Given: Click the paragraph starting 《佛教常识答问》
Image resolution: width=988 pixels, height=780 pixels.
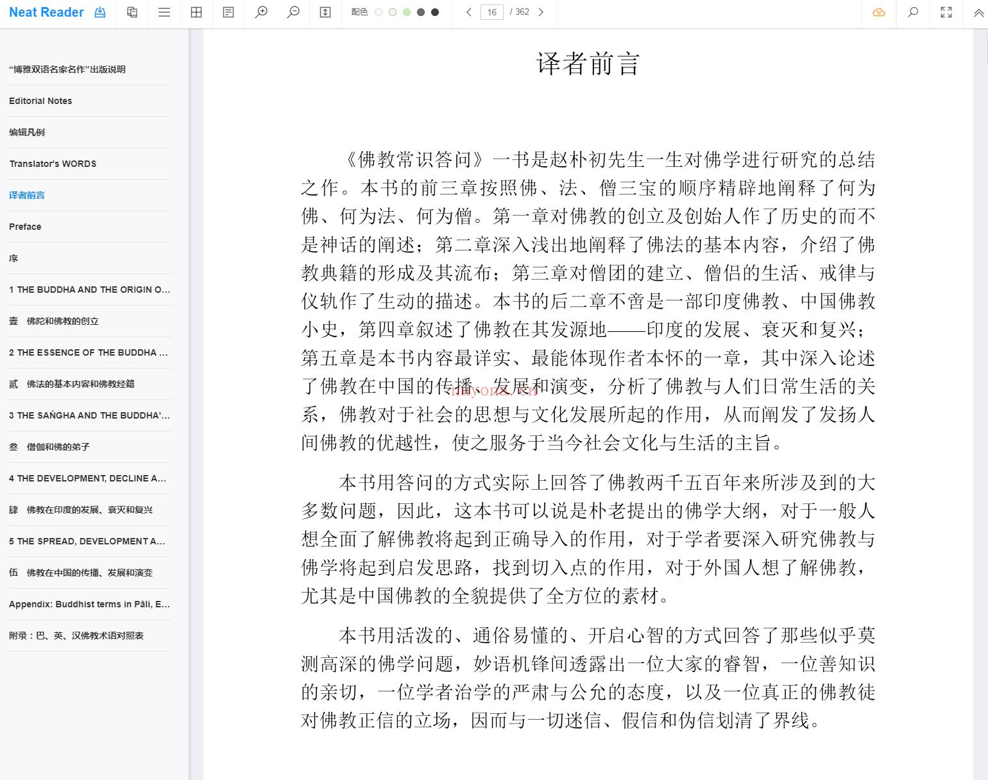Looking at the screenshot, I should [588, 301].
